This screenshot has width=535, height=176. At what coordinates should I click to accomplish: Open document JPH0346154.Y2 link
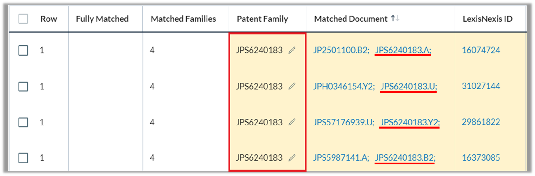pos(344,86)
